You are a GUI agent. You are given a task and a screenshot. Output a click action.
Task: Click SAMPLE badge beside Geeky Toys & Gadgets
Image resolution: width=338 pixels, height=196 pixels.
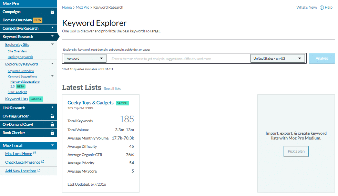coord(123,103)
